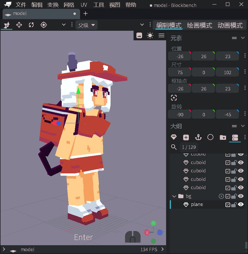Open the 网格 menu
Screen dimensions: 248x254
click(x=69, y=5)
